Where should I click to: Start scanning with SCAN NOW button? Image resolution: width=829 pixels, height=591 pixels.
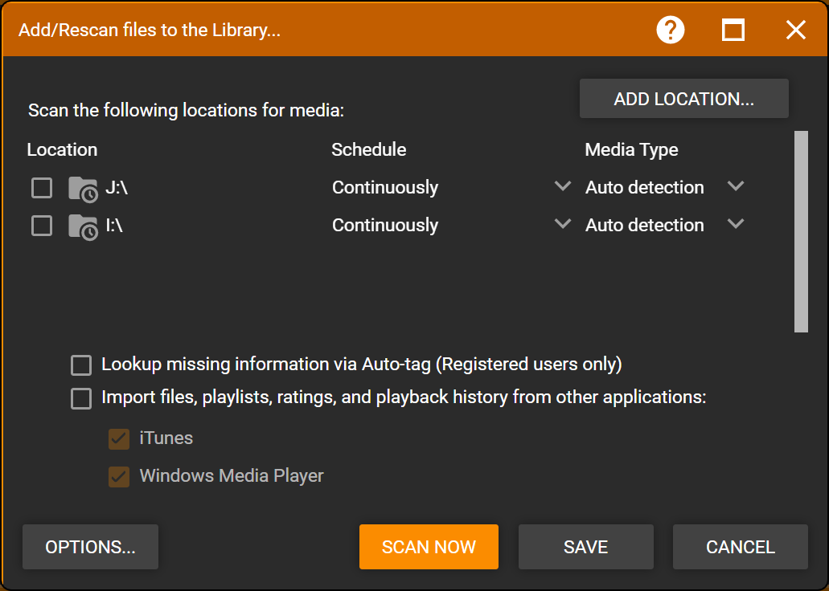429,547
